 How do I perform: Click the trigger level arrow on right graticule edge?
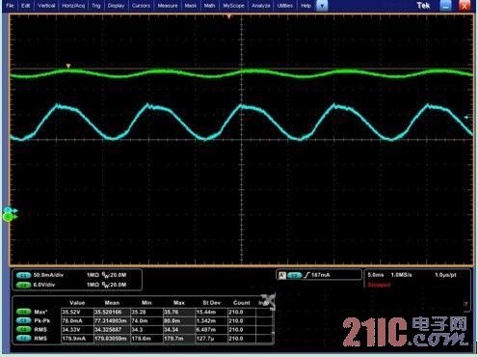pyautogui.click(x=467, y=118)
